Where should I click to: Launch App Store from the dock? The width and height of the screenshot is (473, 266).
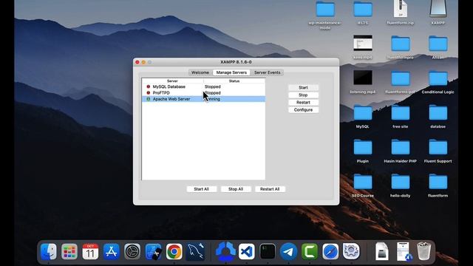(112, 251)
